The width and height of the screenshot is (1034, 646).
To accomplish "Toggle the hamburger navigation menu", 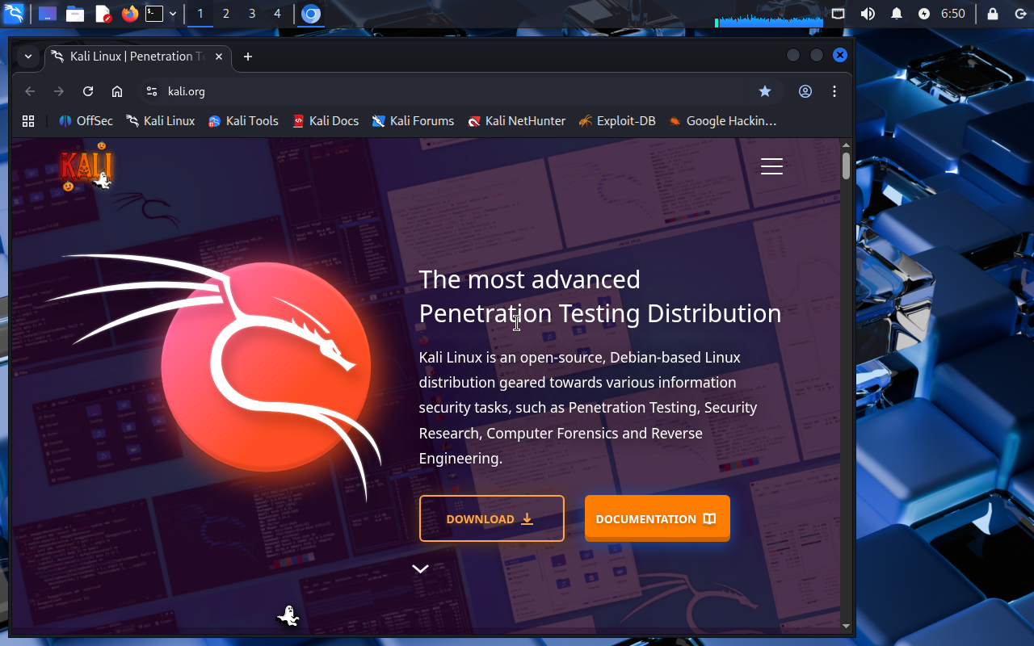I will (x=771, y=166).
